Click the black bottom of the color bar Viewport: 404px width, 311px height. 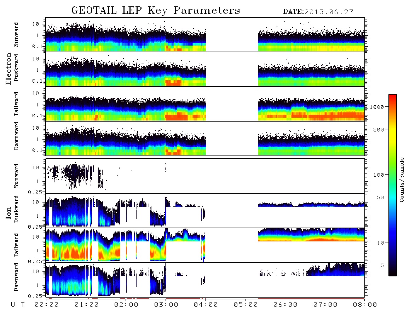(x=393, y=274)
